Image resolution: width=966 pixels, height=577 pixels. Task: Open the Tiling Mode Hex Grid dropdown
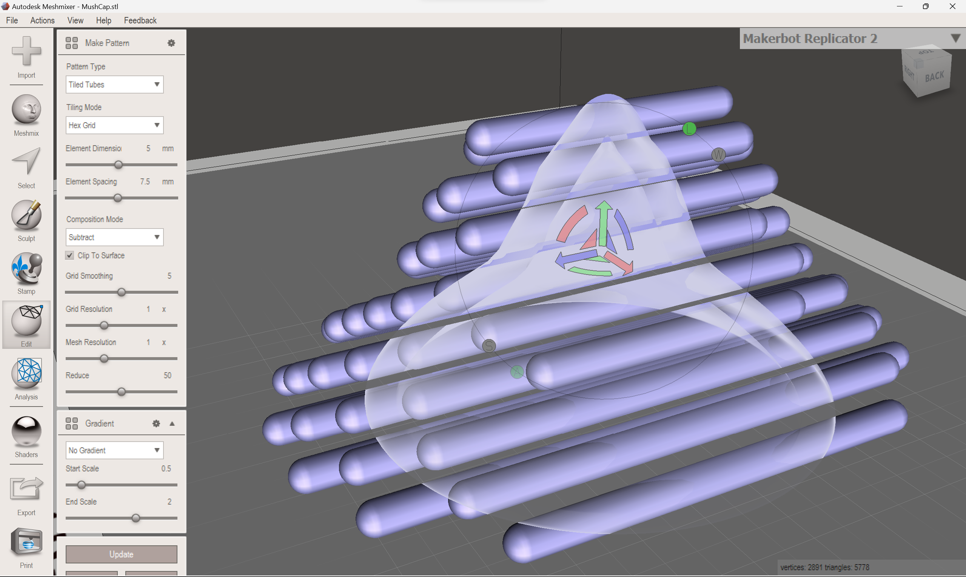click(114, 125)
